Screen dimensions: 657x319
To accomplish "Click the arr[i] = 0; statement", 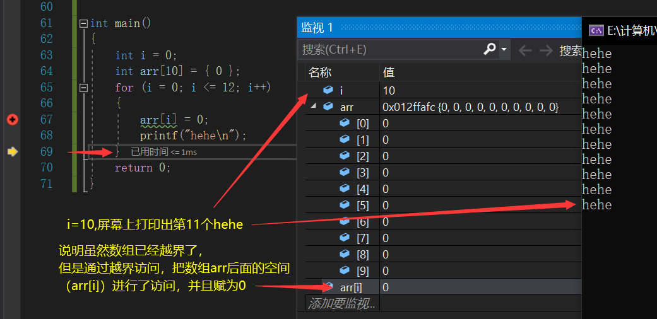I will (x=174, y=120).
